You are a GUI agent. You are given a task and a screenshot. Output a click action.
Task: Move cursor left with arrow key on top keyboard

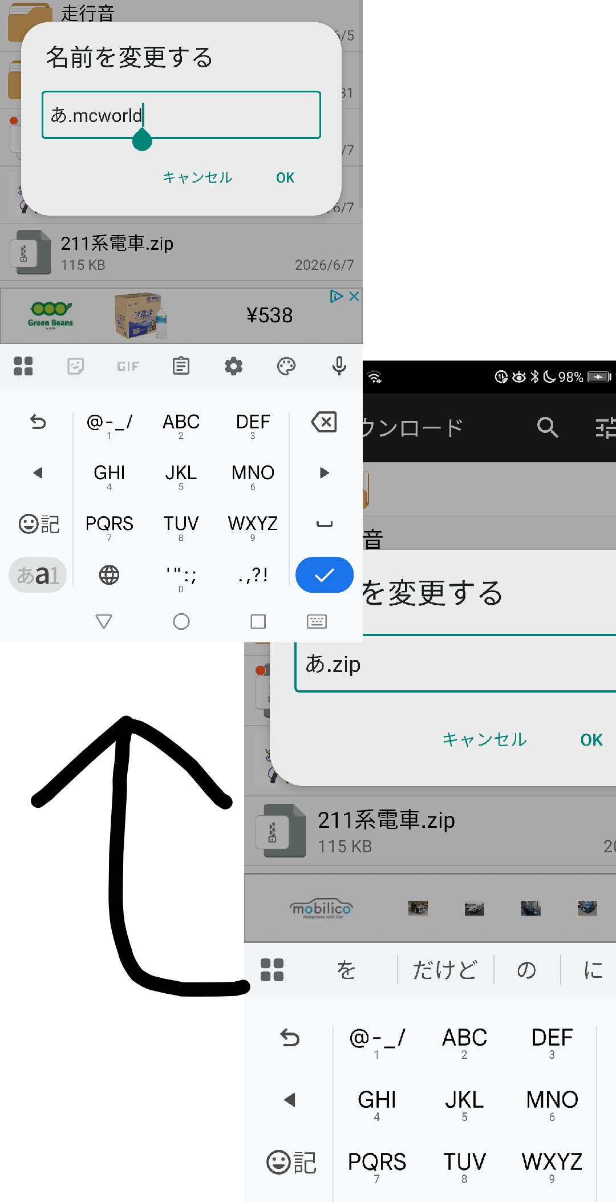click(38, 473)
